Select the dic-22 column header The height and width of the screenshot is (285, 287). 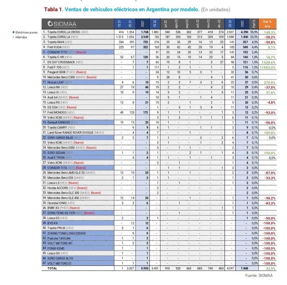[x=219, y=24]
